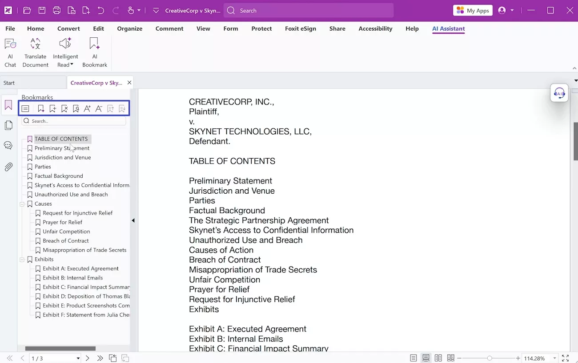Viewport: 578px width, 363px height.
Task: Select the Find Bookmark icon
Action: (x=76, y=108)
